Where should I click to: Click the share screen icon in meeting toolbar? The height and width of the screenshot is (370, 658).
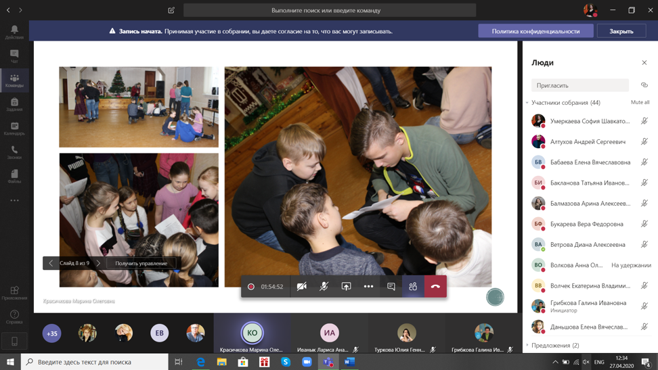[x=346, y=287]
